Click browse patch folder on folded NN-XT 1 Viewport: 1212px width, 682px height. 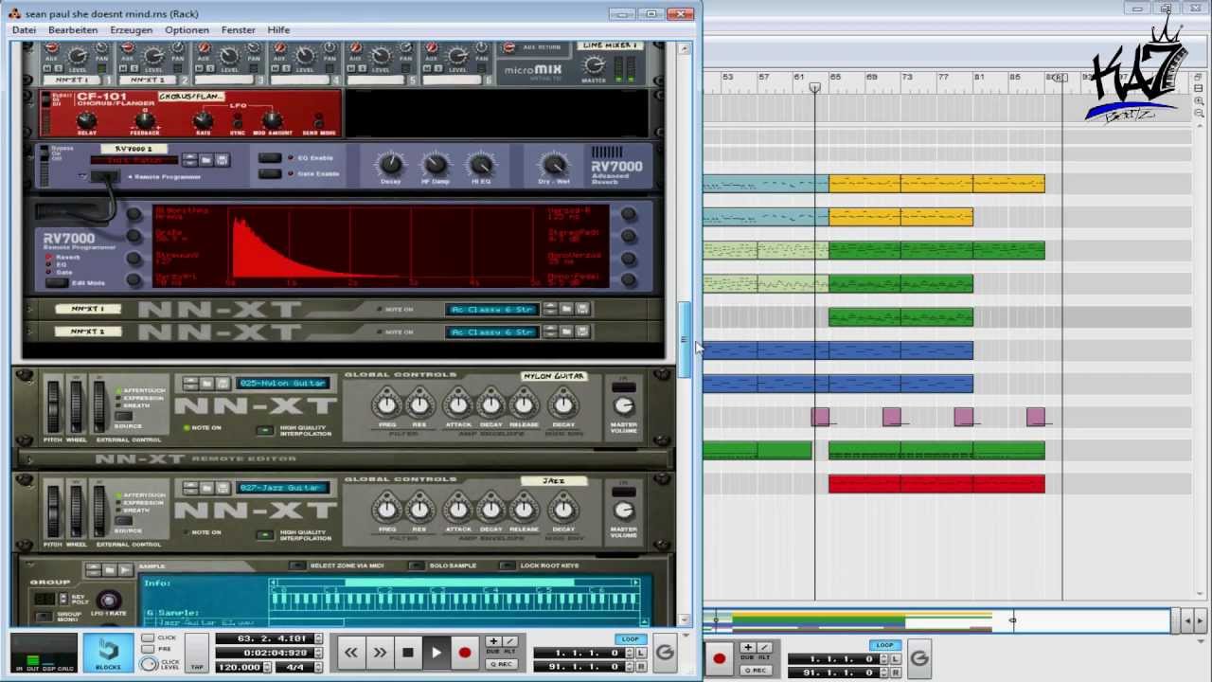click(x=566, y=309)
